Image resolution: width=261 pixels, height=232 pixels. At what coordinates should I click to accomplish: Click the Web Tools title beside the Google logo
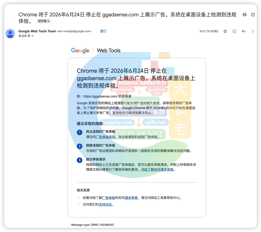tap(109, 50)
